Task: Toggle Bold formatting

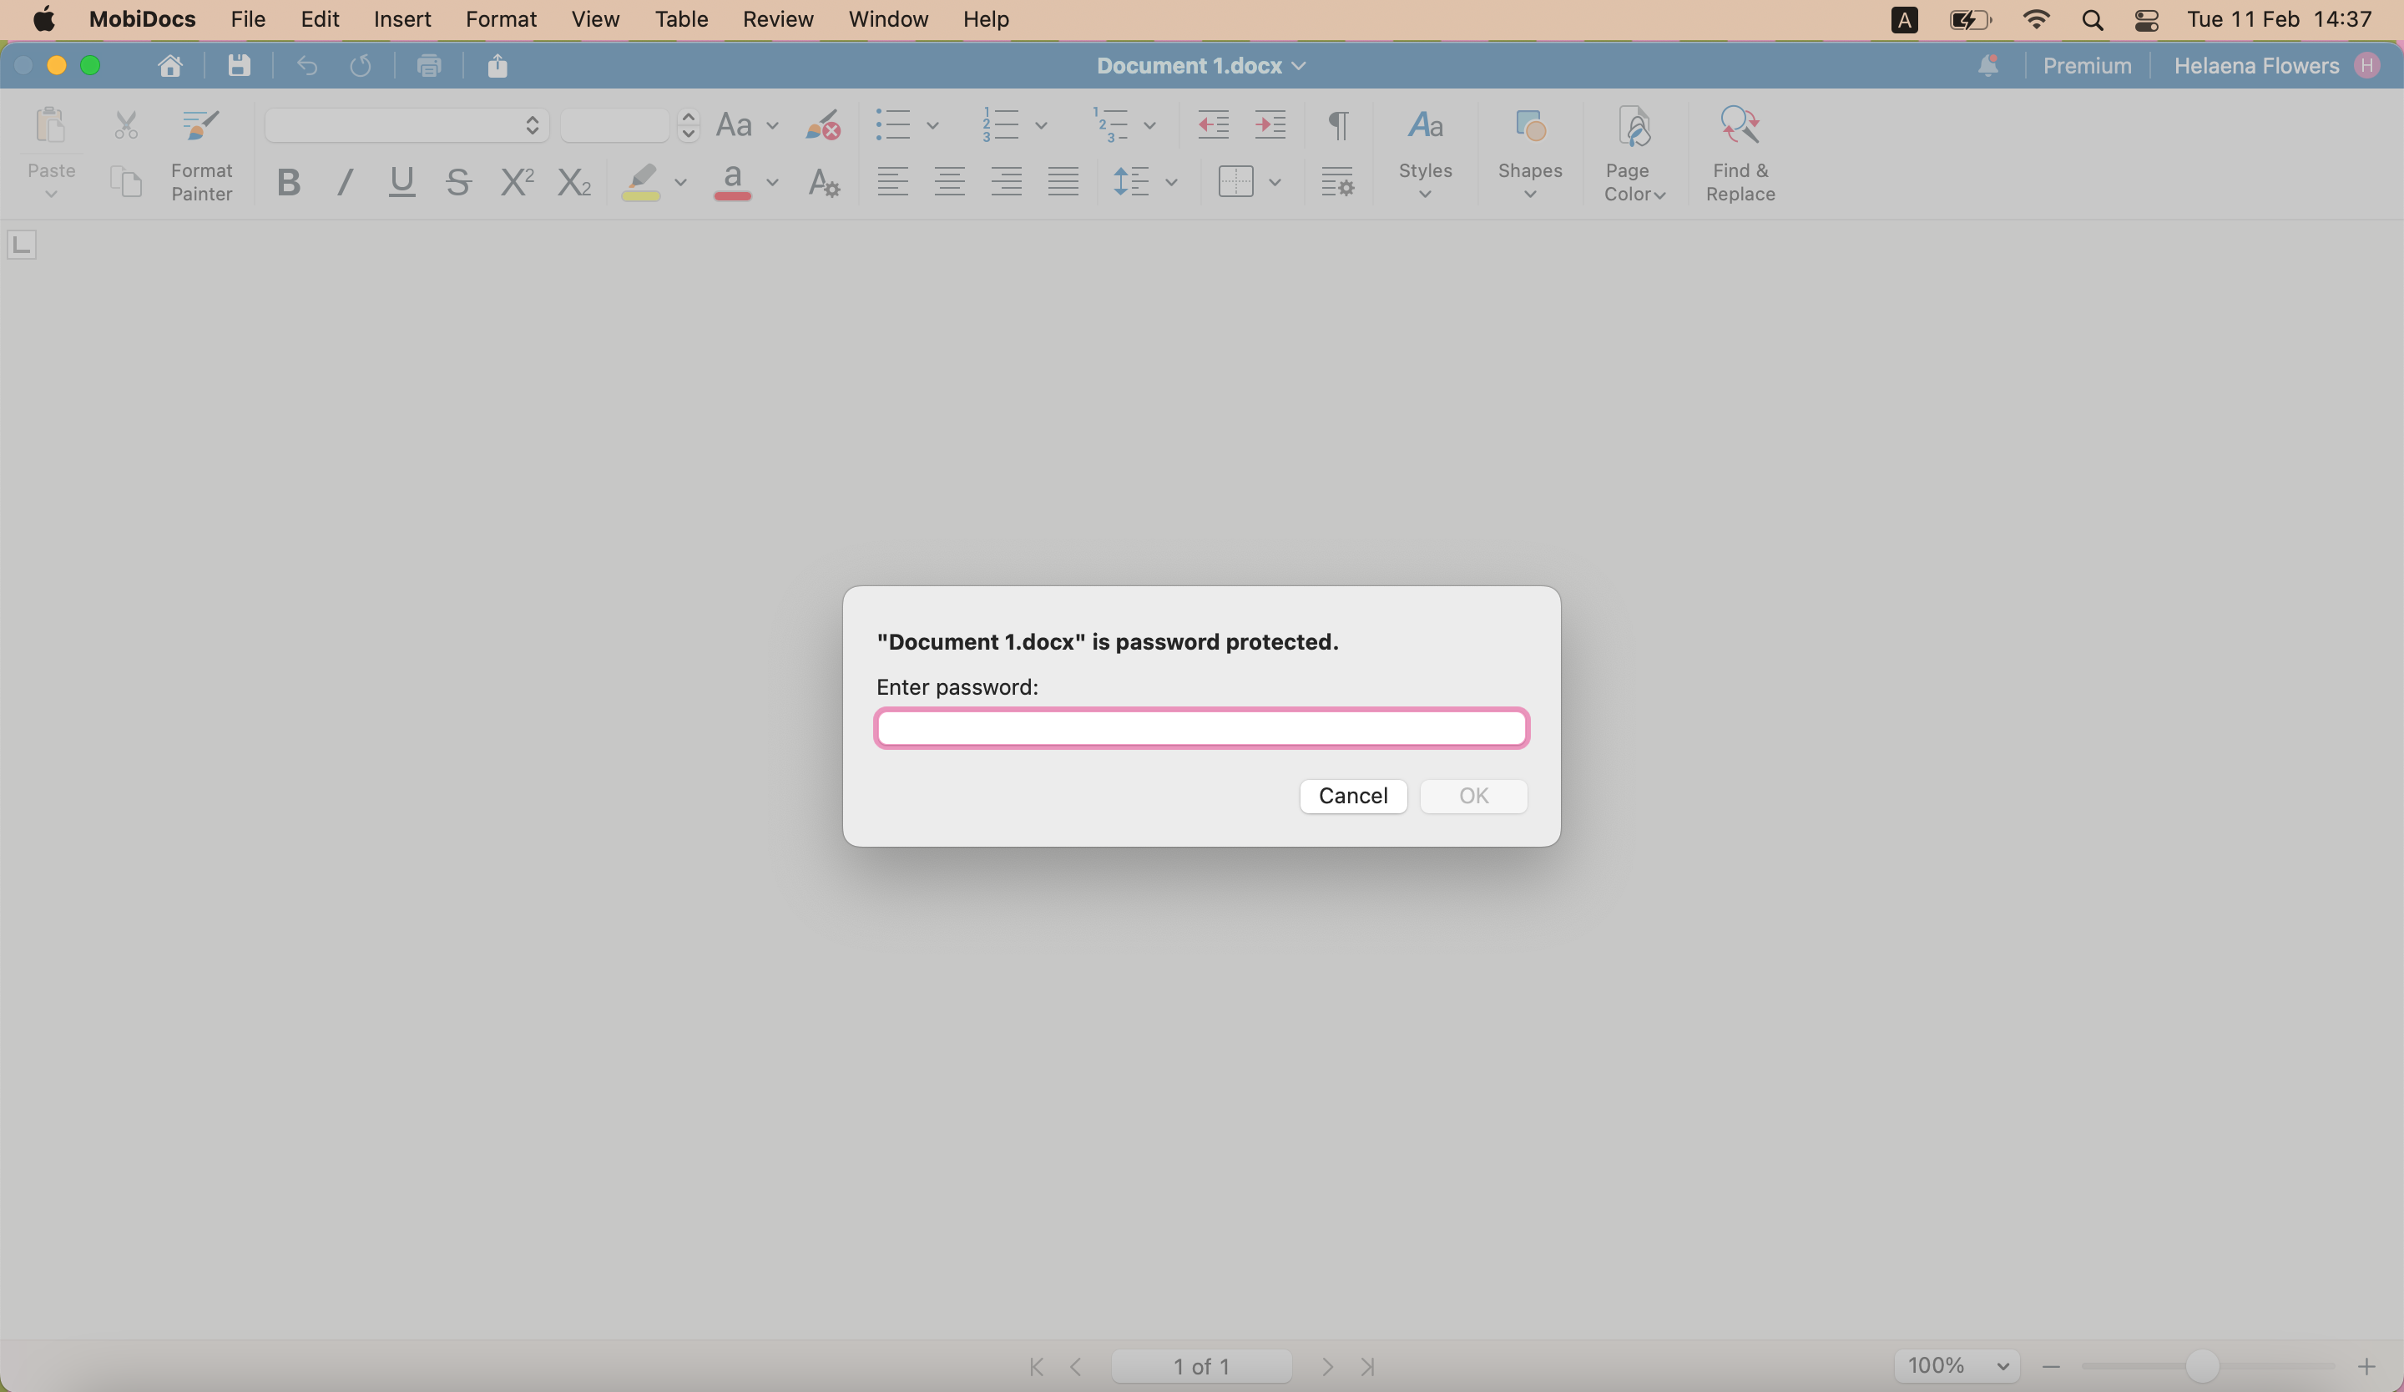Action: [x=289, y=181]
